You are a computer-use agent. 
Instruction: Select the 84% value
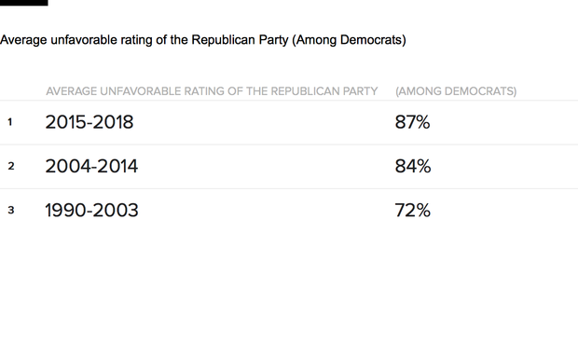412,166
